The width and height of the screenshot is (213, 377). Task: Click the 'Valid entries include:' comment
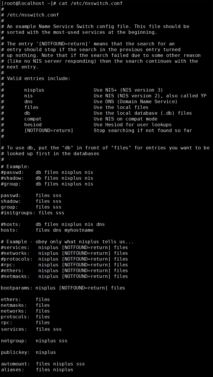click(x=38, y=79)
